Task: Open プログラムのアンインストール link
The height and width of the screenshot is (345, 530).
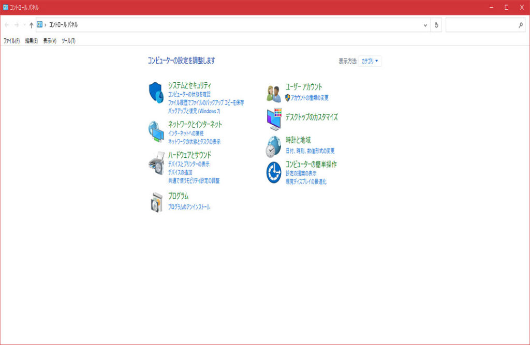Action: [x=189, y=207]
